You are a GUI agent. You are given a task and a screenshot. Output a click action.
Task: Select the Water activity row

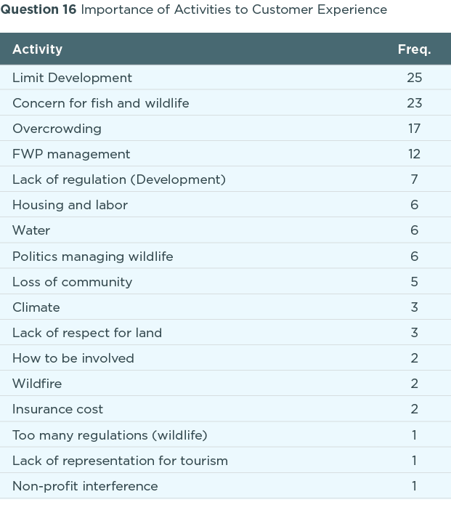click(x=31, y=230)
